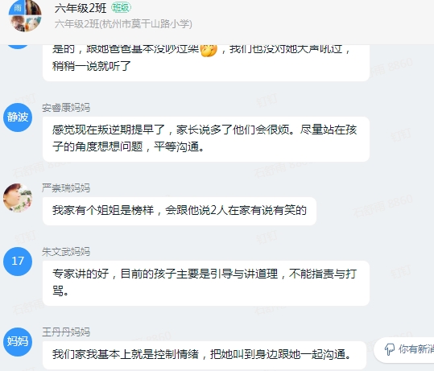The height and width of the screenshot is (371, 434).
Task: Select the message about 叛逆期提早了
Action: coord(206,139)
